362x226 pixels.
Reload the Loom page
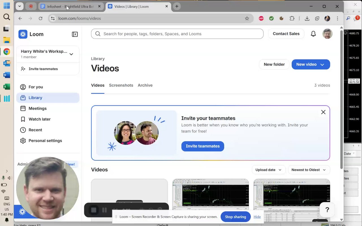tap(40, 18)
